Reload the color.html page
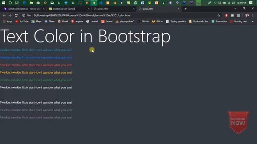 click(16, 15)
